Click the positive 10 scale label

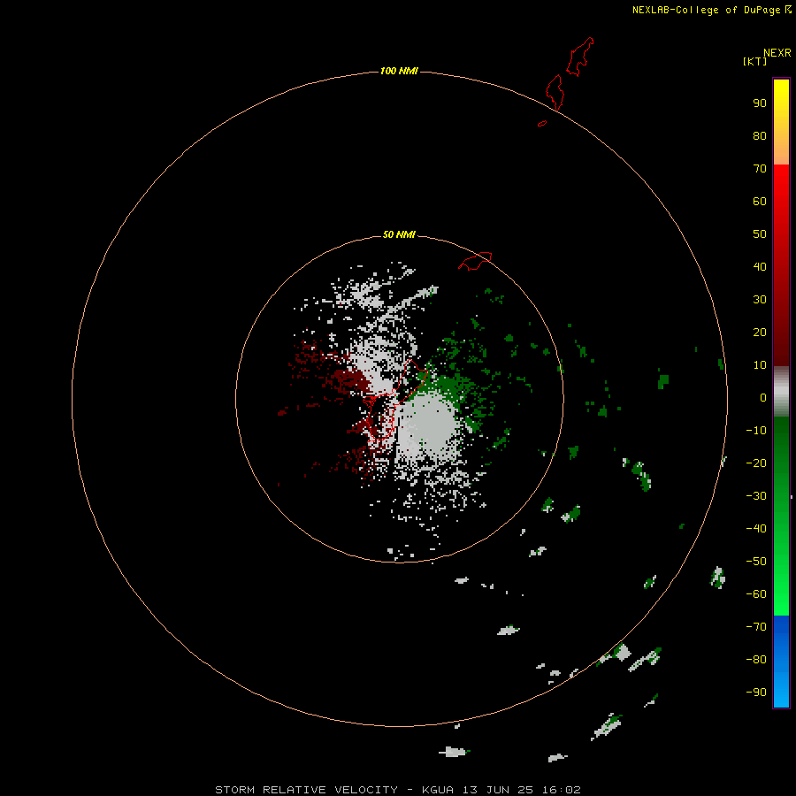click(760, 365)
